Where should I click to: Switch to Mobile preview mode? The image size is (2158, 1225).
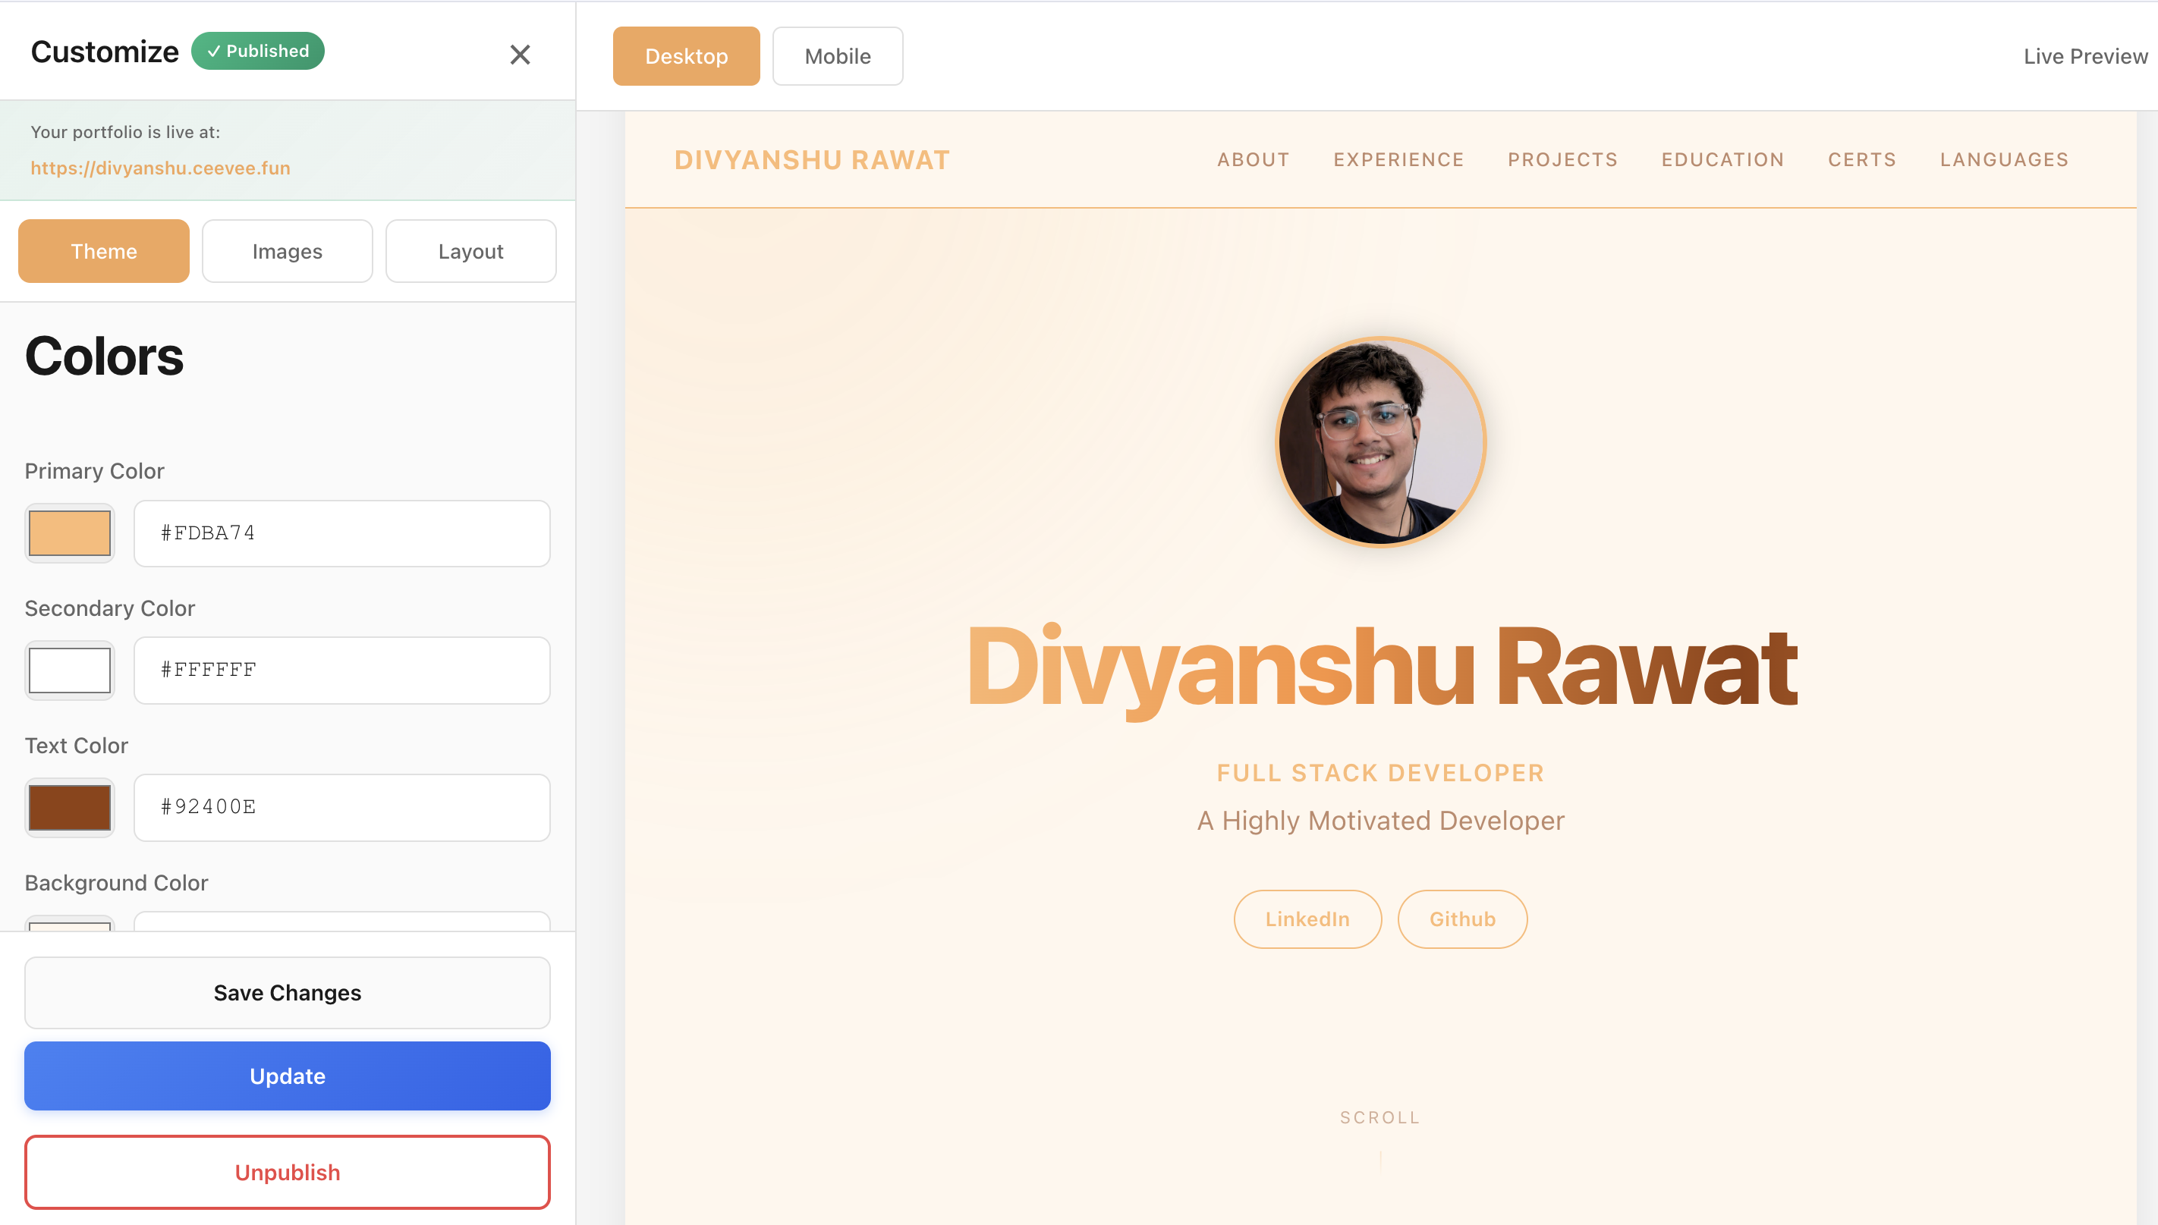837,56
